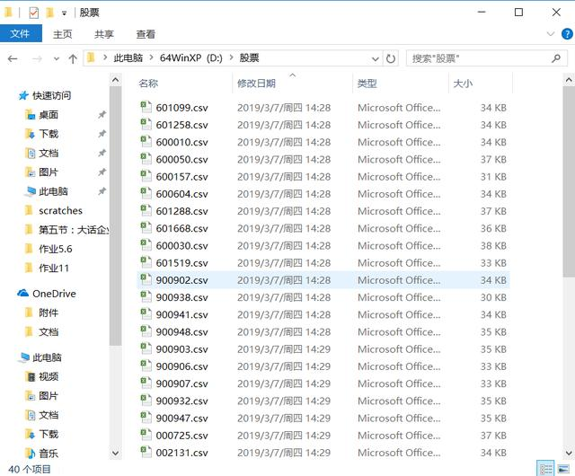This screenshot has height=476, width=575.
Task: Click the Excel icon of 900948.csv
Action: pos(146,331)
